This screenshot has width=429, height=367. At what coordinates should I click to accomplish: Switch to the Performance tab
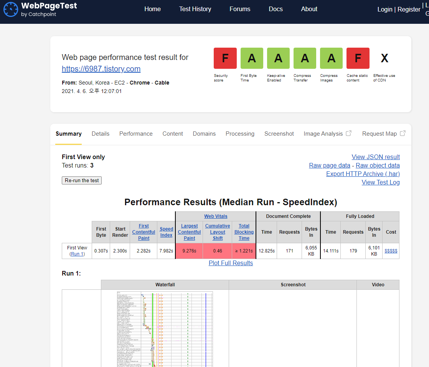pyautogui.click(x=136, y=134)
